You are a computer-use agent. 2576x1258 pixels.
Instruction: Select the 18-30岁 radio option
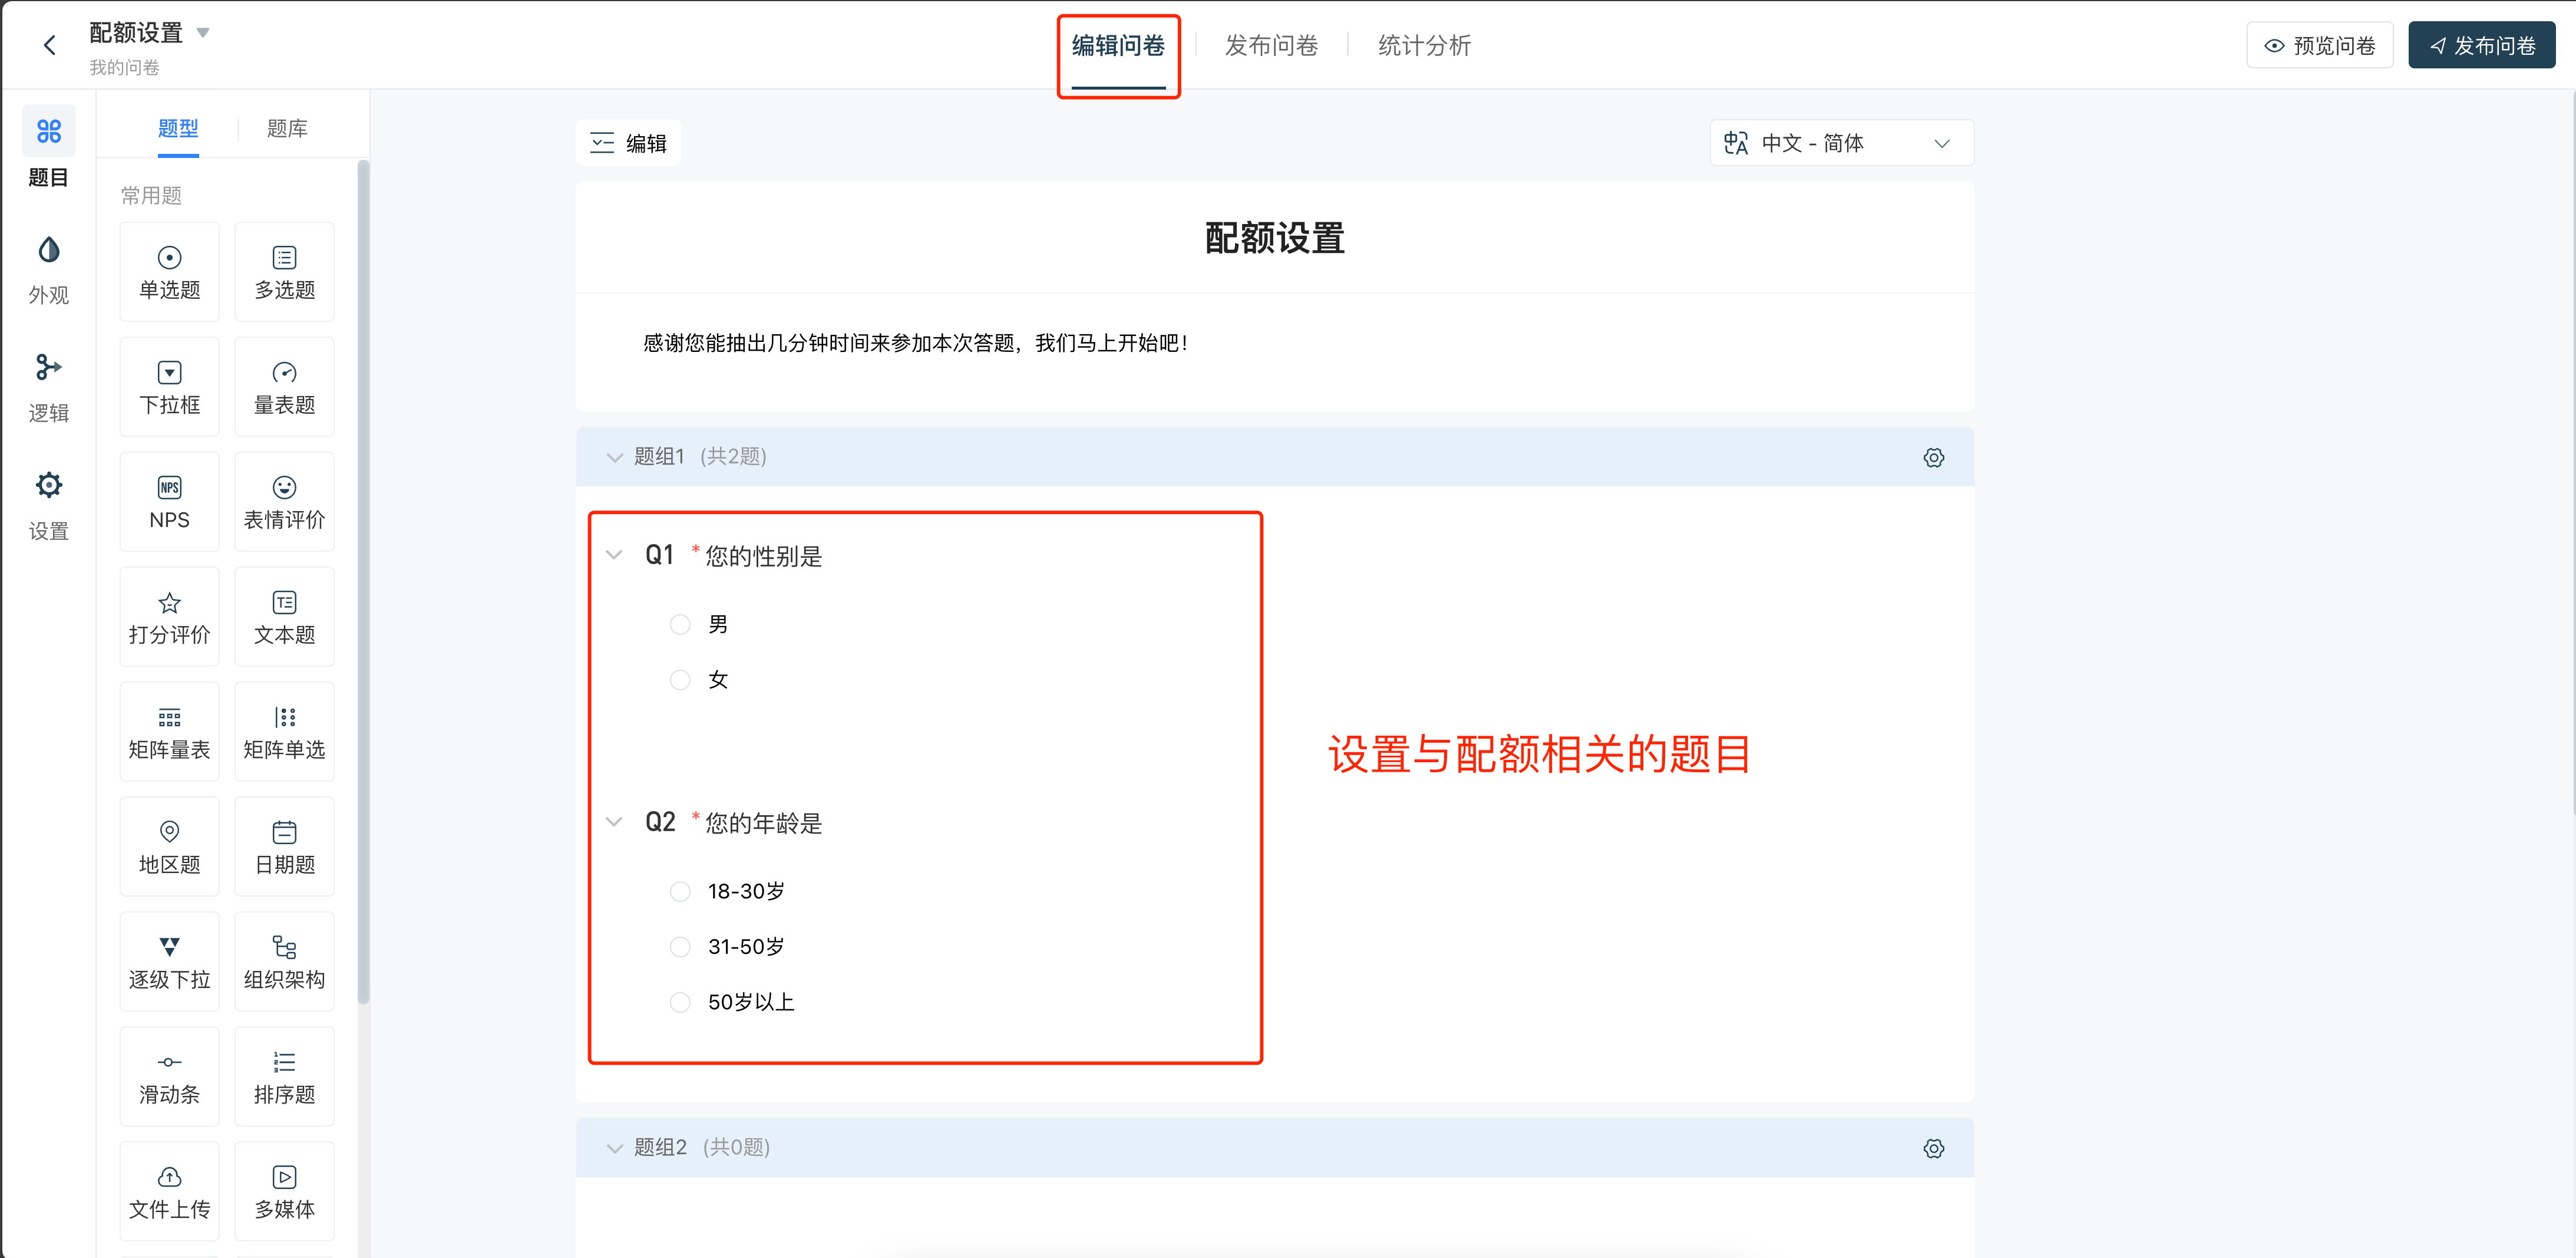(x=680, y=891)
